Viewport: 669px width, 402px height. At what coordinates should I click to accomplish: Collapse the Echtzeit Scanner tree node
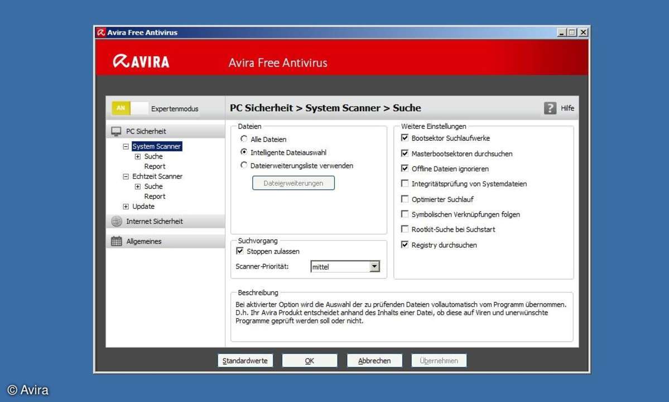[x=126, y=176]
